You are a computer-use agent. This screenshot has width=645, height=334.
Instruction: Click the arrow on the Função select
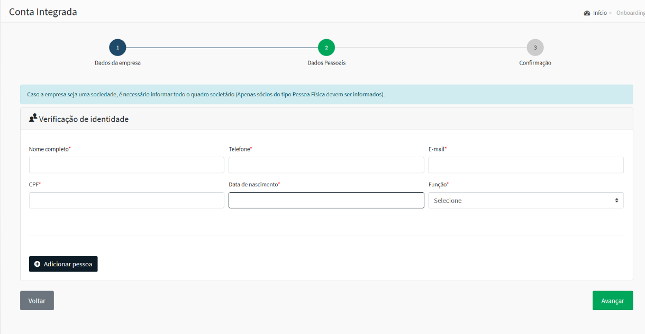click(616, 201)
